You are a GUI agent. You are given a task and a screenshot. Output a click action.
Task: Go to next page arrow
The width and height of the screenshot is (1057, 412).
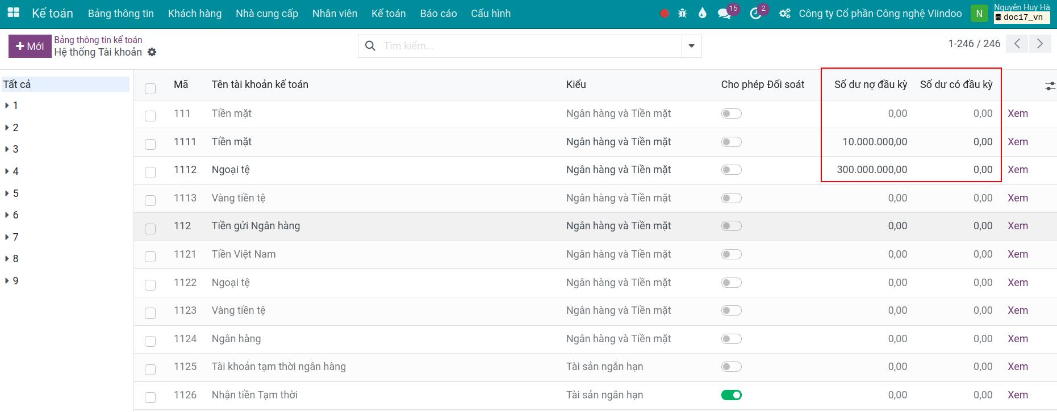coord(1040,44)
